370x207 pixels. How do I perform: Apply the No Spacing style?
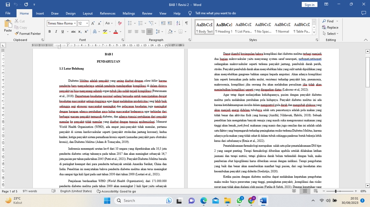(x=263, y=27)
